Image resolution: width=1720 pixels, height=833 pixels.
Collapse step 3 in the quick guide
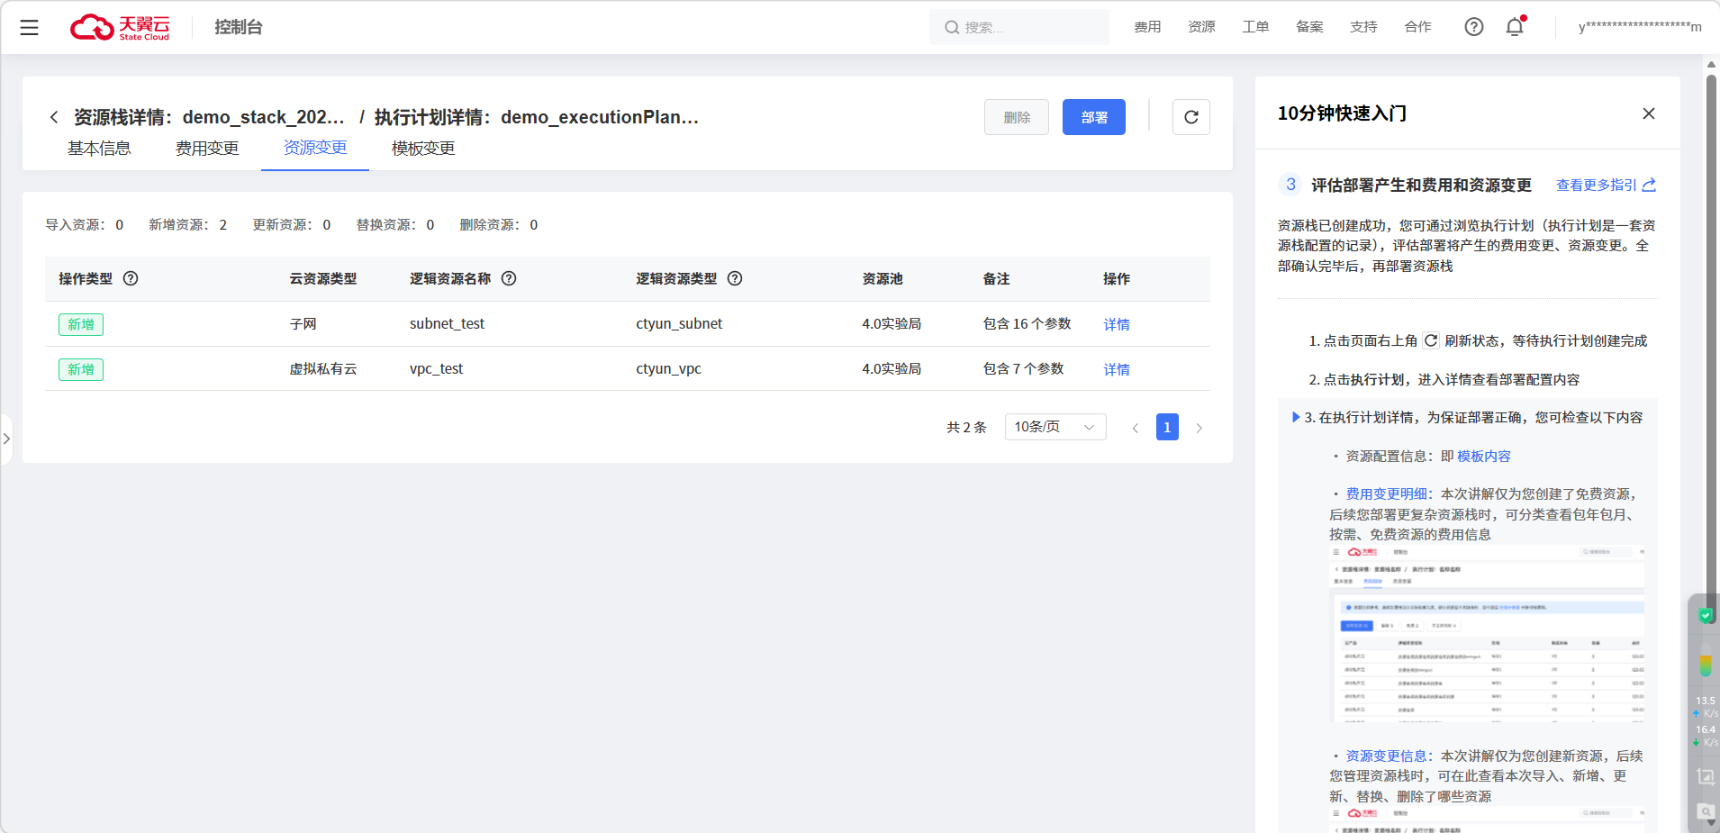point(1296,418)
